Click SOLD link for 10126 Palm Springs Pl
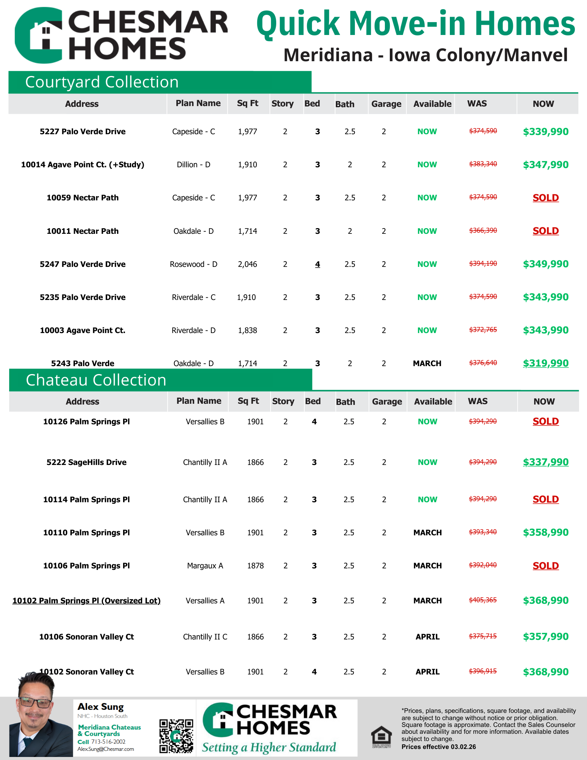This screenshot has height=760, width=587. (x=546, y=421)
